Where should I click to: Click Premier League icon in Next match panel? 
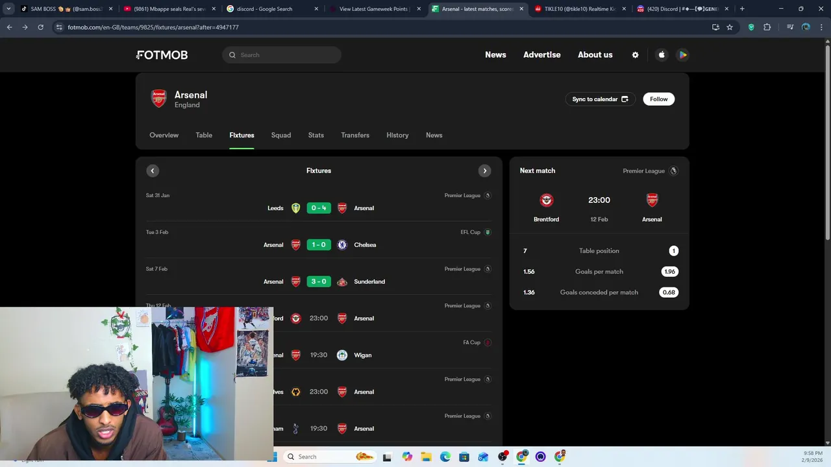pyautogui.click(x=673, y=171)
